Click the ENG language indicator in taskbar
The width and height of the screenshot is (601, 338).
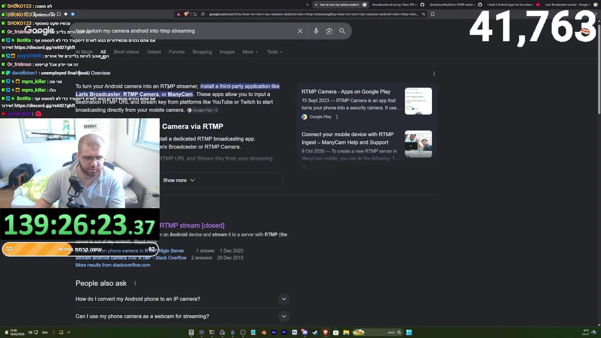click(45, 332)
